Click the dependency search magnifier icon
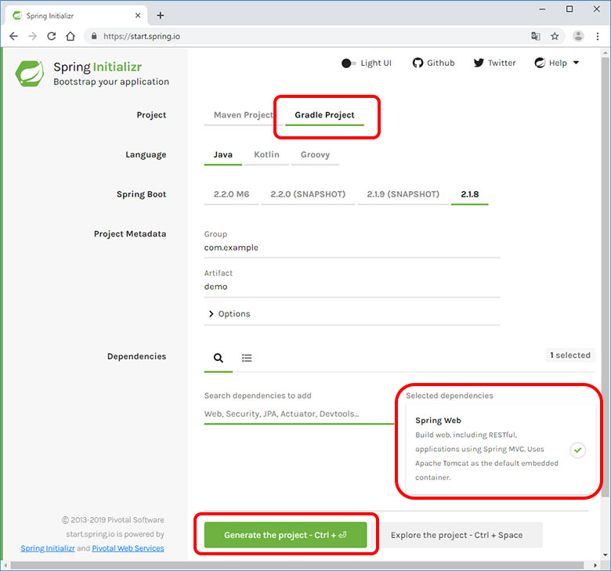The height and width of the screenshot is (571, 611). pyautogui.click(x=219, y=358)
